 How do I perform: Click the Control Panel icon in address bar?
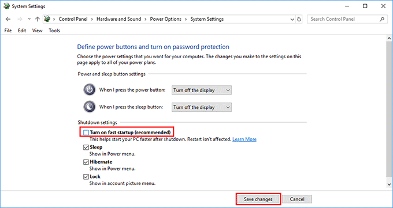point(47,19)
